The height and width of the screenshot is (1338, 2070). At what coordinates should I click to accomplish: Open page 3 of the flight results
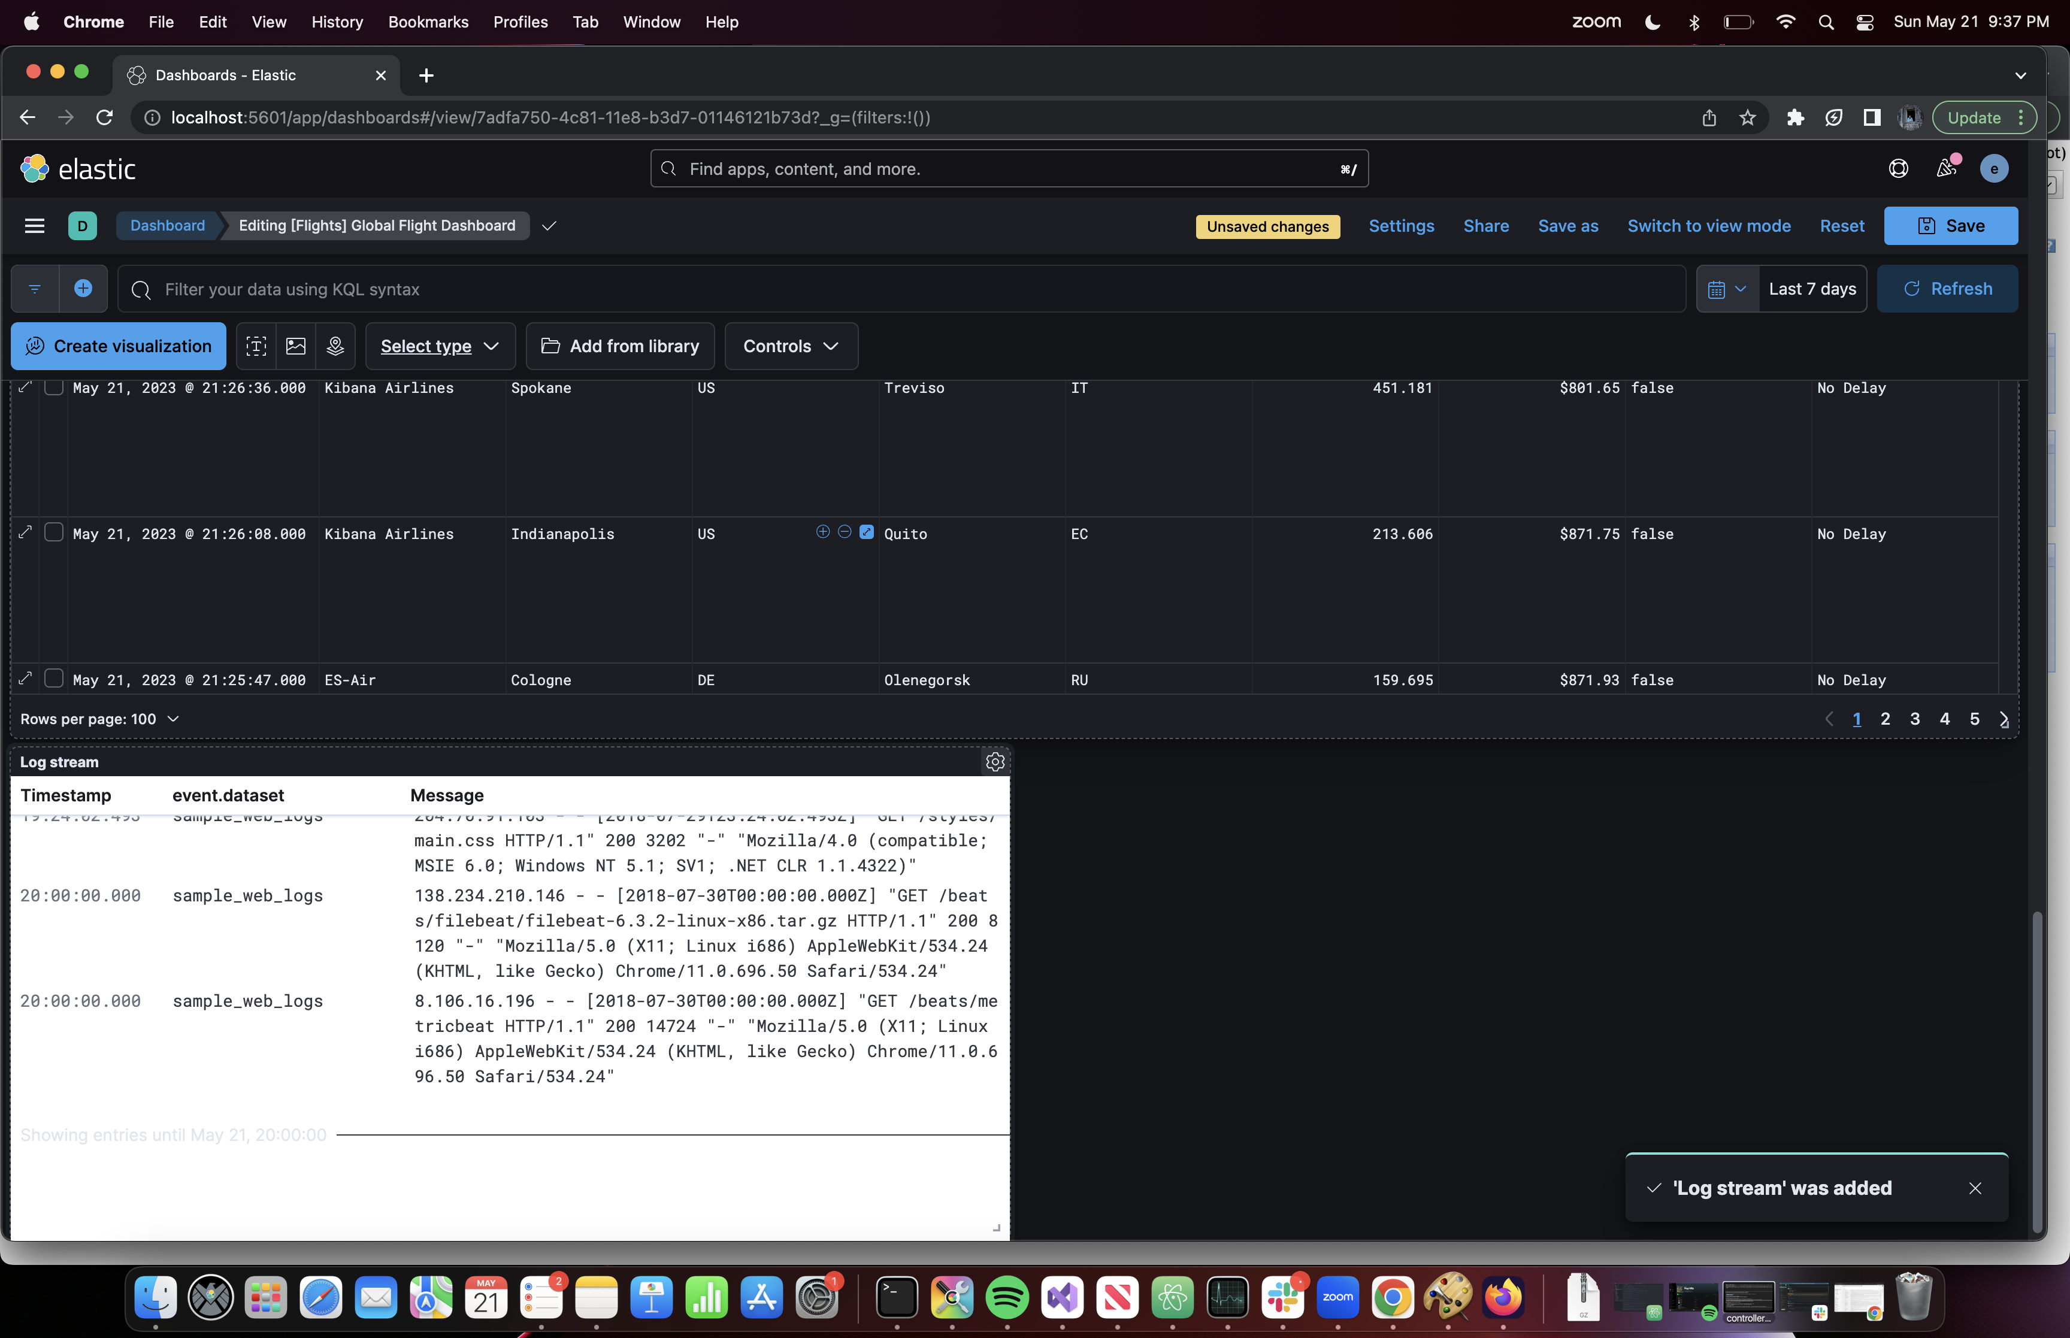1914,719
